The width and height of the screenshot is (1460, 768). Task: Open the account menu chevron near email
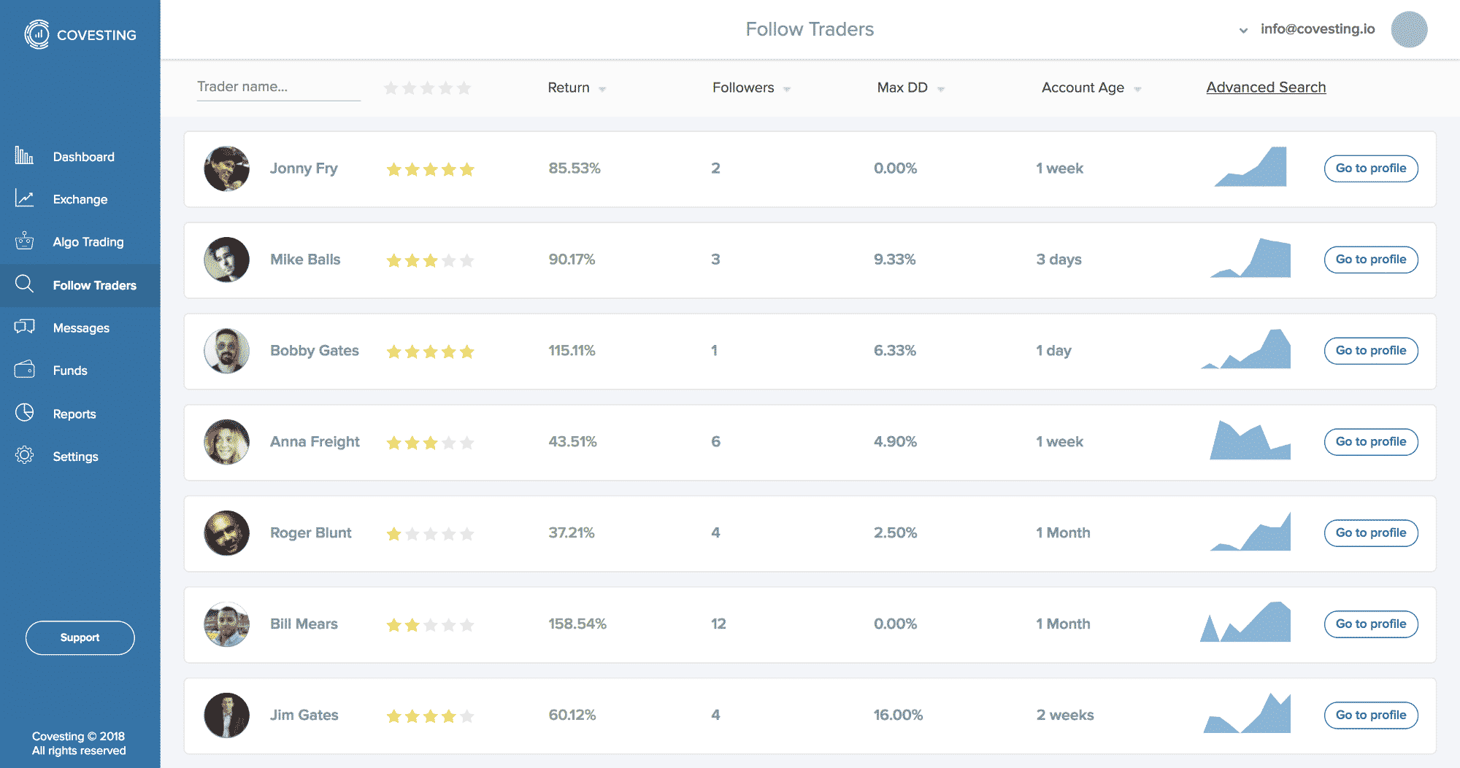coord(1243,31)
